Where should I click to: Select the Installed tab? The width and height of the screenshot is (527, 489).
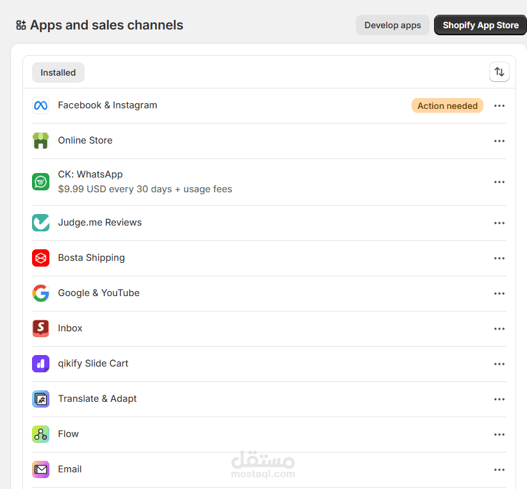click(58, 72)
